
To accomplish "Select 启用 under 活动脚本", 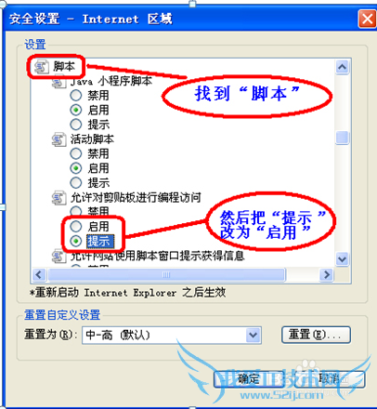I will pyautogui.click(x=76, y=168).
